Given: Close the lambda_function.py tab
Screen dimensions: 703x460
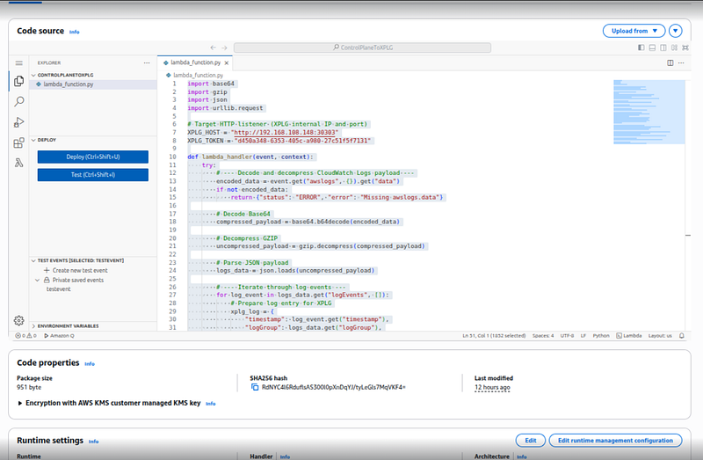Looking at the screenshot, I should coord(227,62).
